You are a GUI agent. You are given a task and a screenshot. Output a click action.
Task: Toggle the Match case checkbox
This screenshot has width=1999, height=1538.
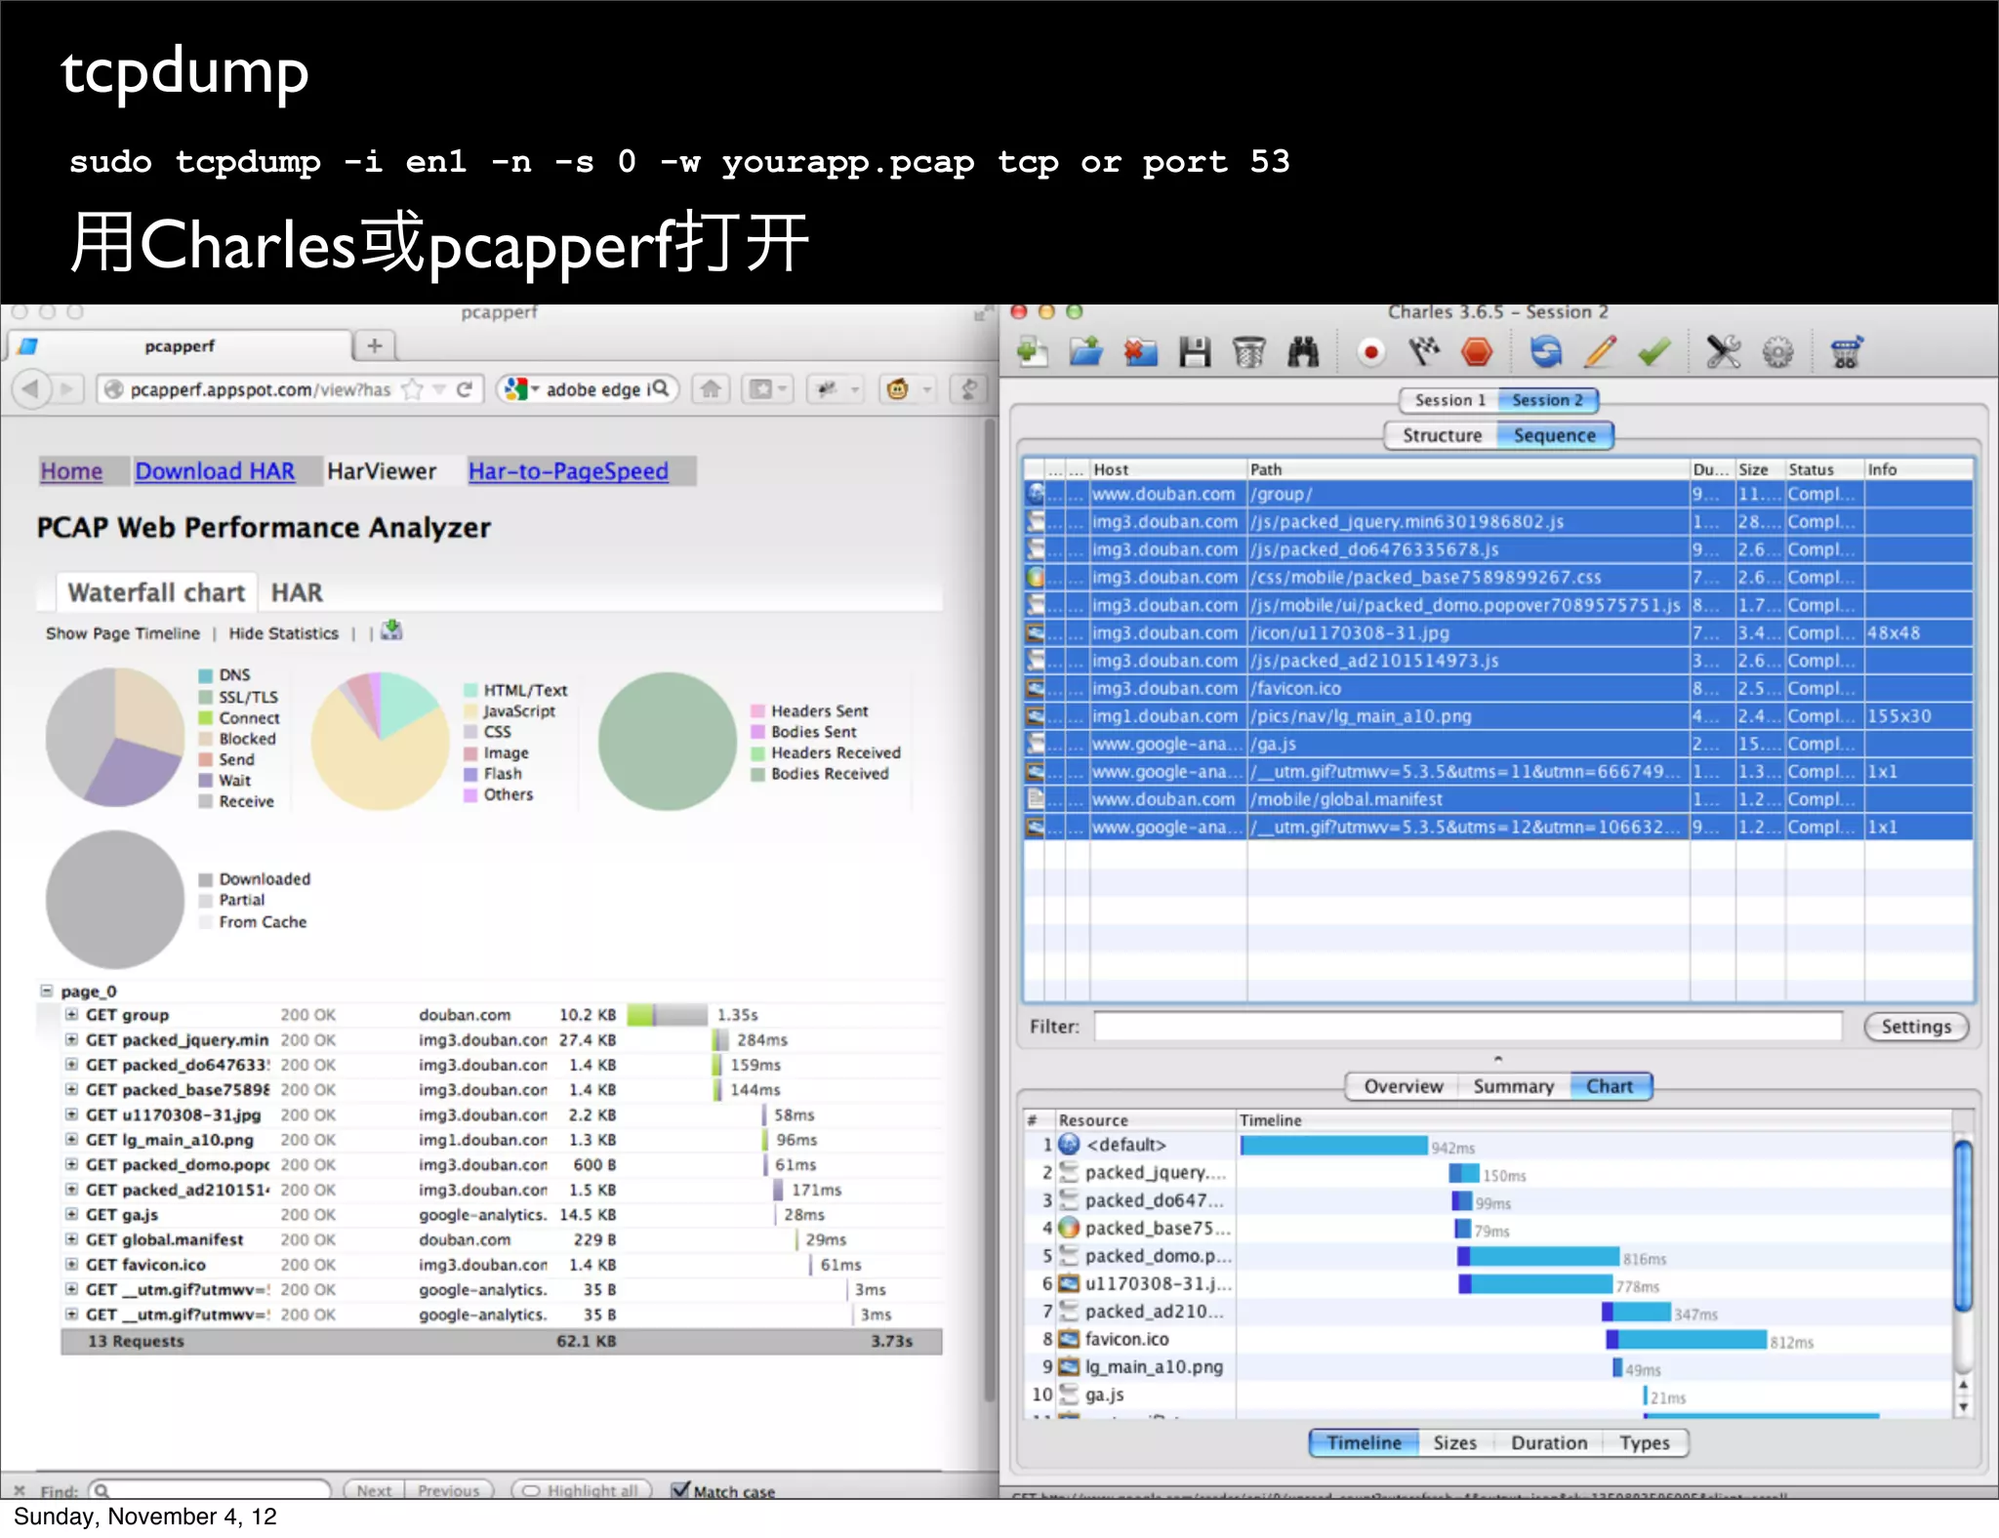click(x=680, y=1490)
